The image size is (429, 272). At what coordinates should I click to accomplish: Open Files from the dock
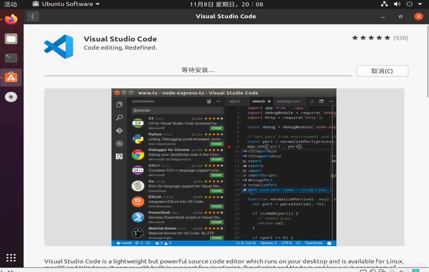(11, 39)
